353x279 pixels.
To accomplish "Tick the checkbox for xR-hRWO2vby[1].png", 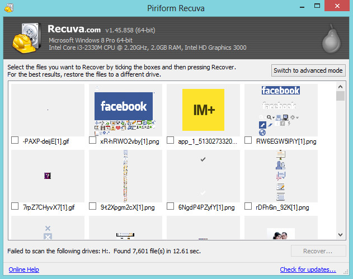I will coord(92,140).
